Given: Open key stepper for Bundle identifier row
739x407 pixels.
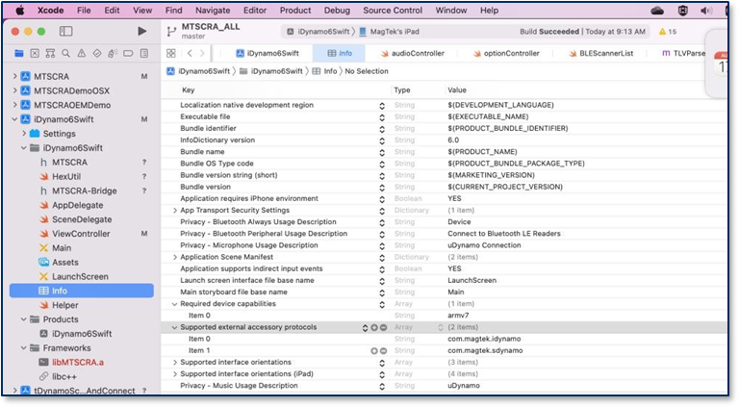Looking at the screenshot, I should pos(382,129).
